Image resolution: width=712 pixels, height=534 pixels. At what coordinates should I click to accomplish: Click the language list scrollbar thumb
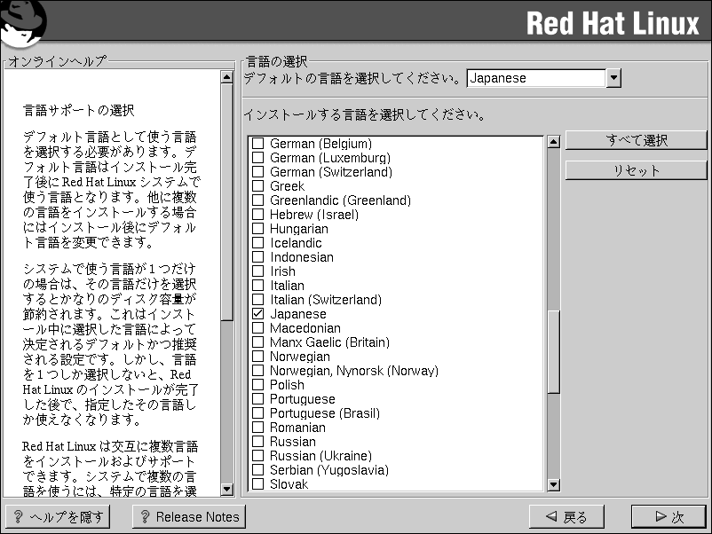pyautogui.click(x=554, y=350)
